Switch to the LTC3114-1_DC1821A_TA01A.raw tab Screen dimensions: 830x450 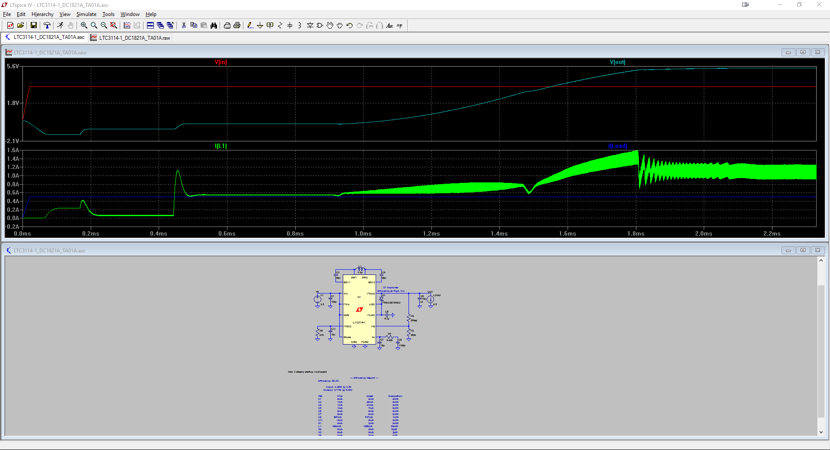(x=130, y=38)
